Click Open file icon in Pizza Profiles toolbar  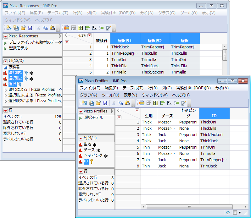[98, 103]
